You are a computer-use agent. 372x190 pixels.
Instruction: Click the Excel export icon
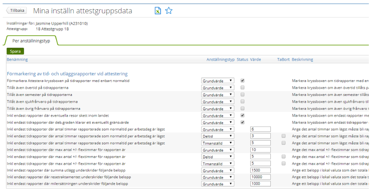(x=158, y=11)
